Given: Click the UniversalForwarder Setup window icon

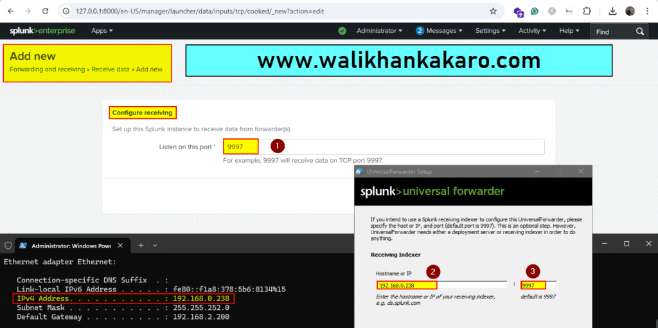Looking at the screenshot, I should click(x=359, y=171).
